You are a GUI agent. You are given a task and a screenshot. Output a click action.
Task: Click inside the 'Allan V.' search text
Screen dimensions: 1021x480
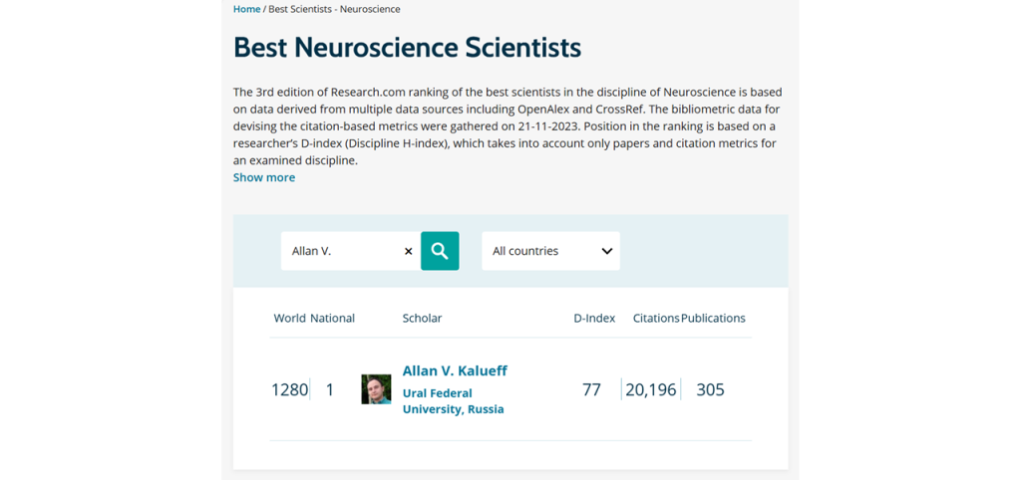(x=311, y=251)
